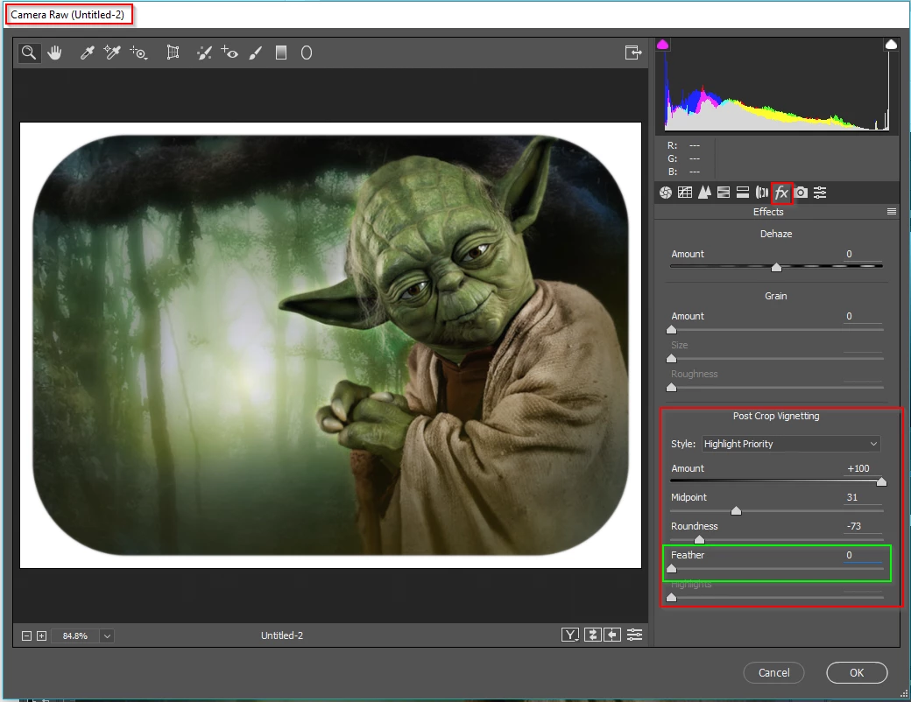Image resolution: width=911 pixels, height=702 pixels.
Task: Open the Lens Corrections panel tab
Action: coord(762,193)
